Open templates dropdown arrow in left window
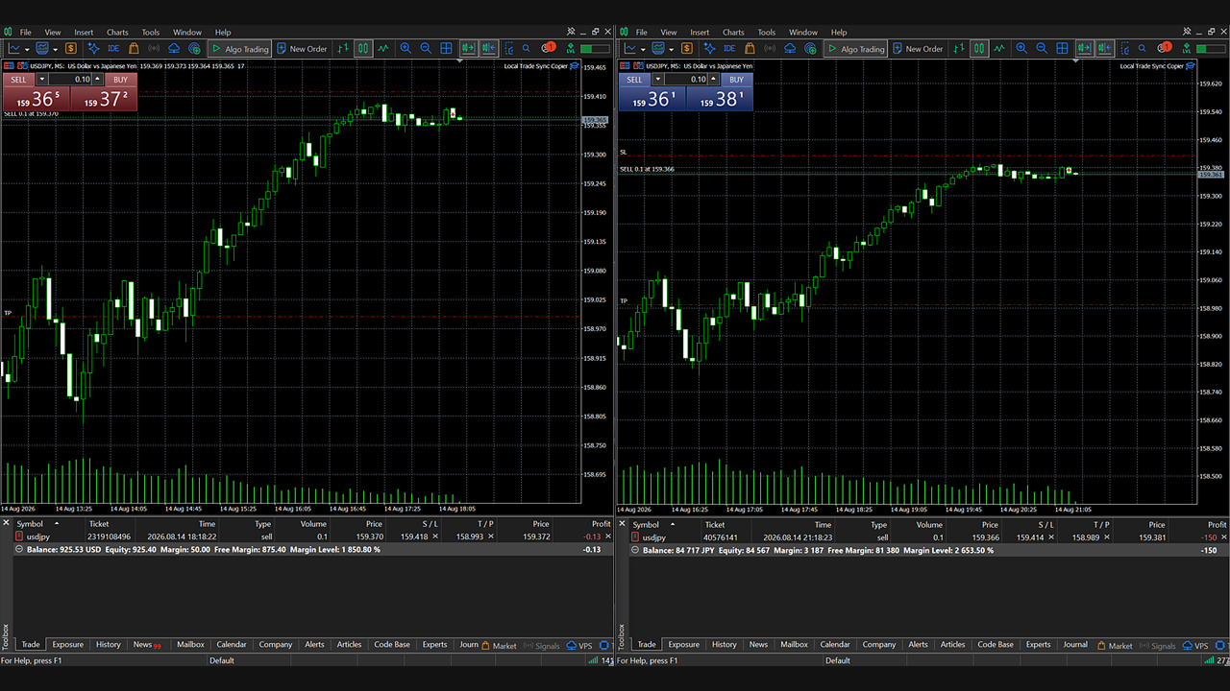 [x=56, y=49]
